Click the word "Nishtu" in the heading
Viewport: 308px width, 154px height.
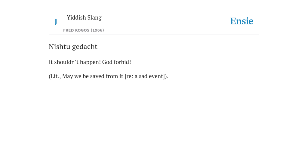60,47
